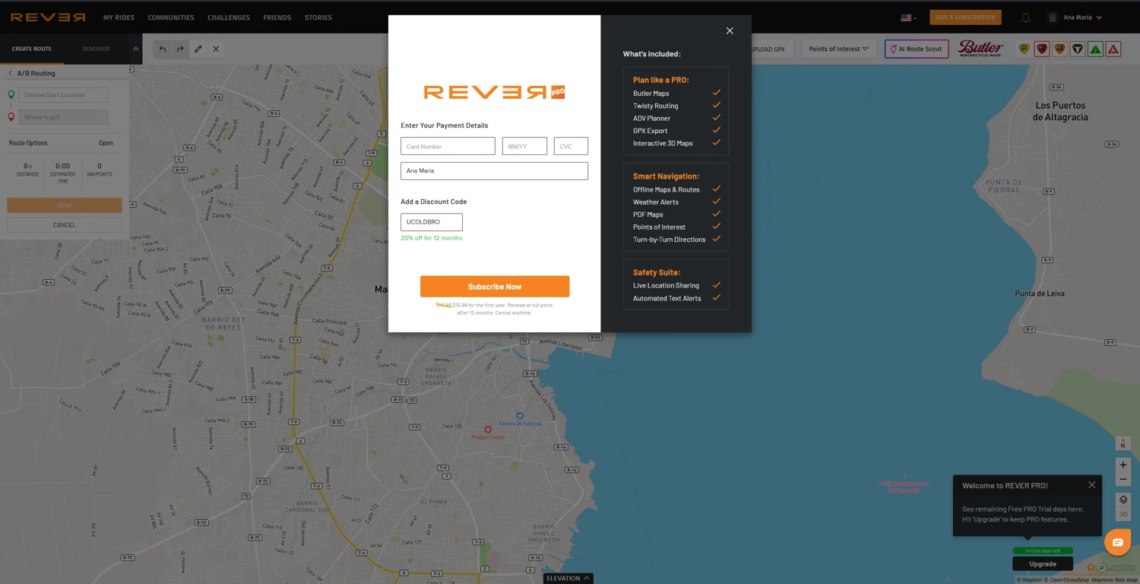Click the cardholder name field
The image size is (1140, 584).
494,171
